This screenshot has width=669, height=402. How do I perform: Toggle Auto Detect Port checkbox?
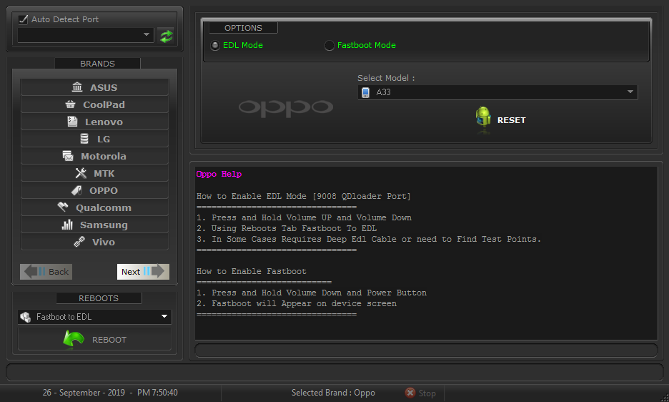24,19
